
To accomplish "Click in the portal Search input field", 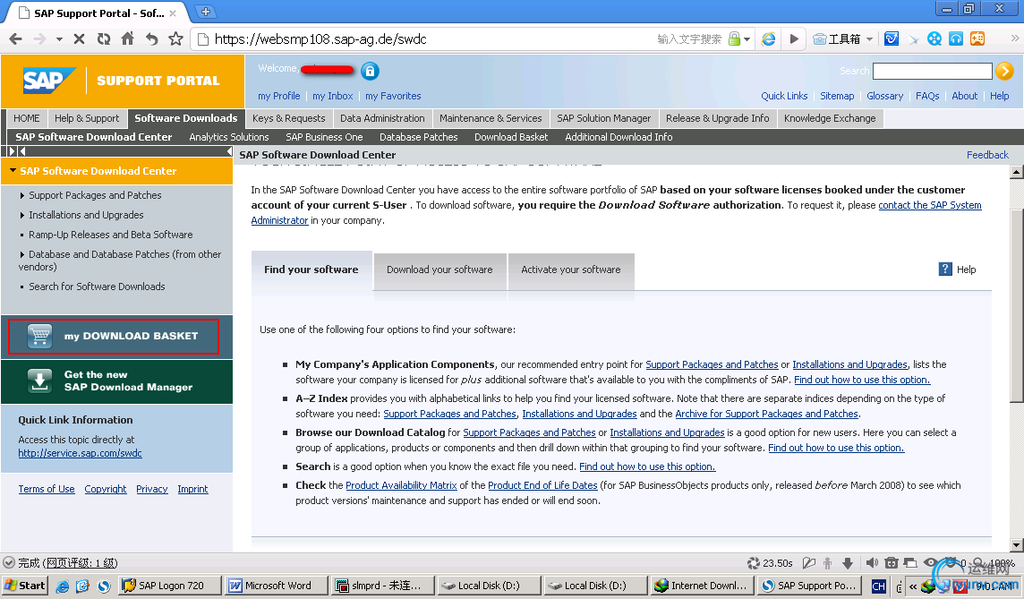I will pos(932,71).
